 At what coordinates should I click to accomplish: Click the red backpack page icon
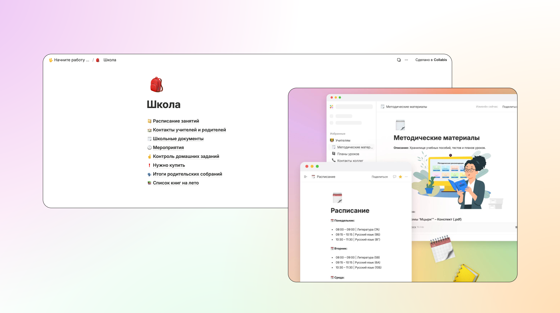click(156, 85)
